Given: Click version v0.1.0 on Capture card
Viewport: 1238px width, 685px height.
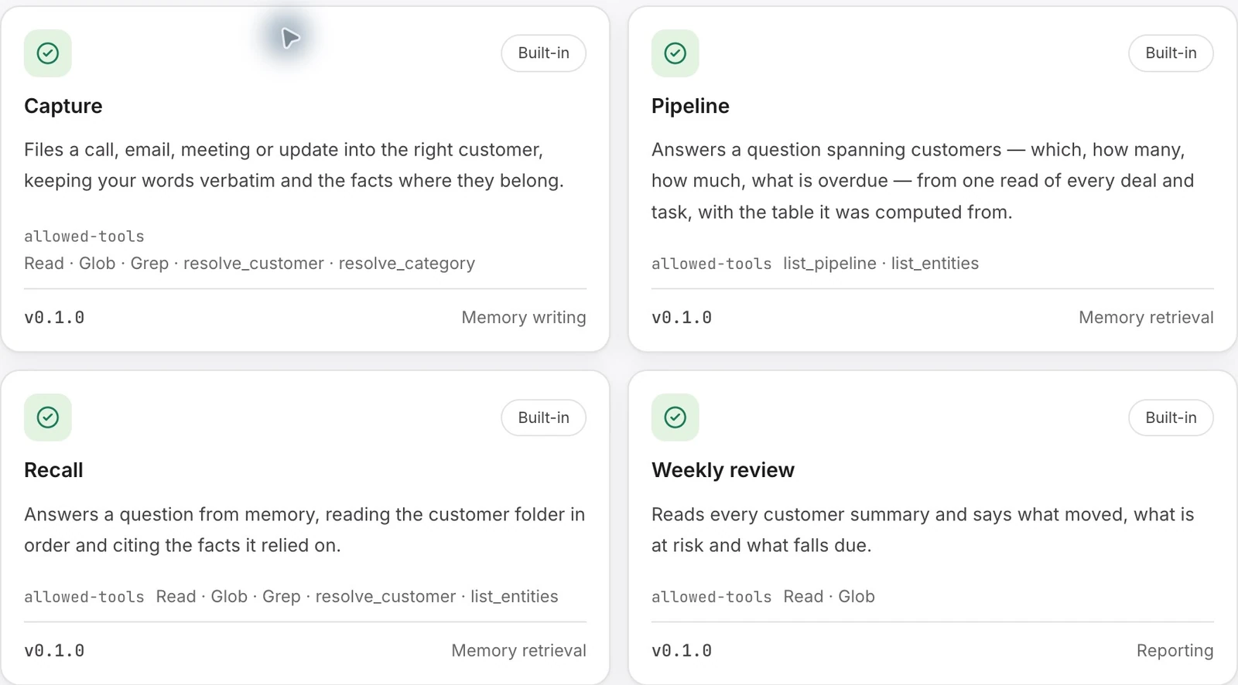Looking at the screenshot, I should tap(54, 318).
